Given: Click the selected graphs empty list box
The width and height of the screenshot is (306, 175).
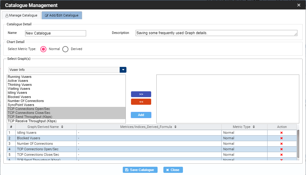Looking at the screenshot, I should tap(228, 99).
